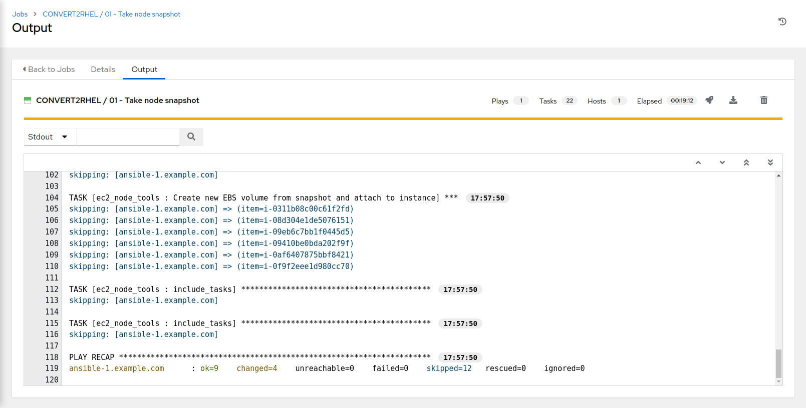
Task: Click timestamp 17:57:50 on line 112
Action: 460,289
